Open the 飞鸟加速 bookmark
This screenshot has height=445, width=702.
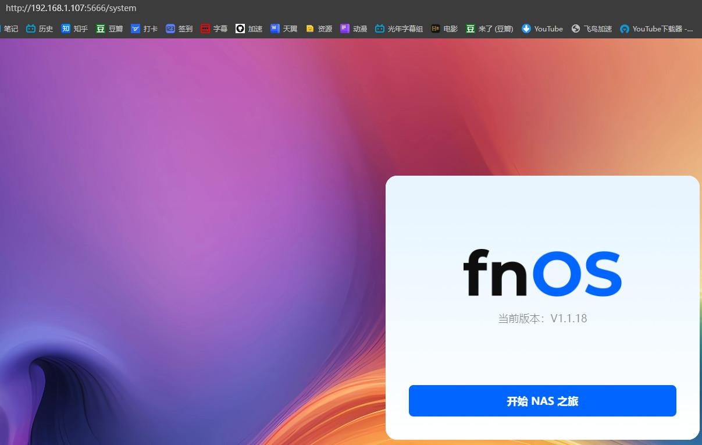click(591, 29)
